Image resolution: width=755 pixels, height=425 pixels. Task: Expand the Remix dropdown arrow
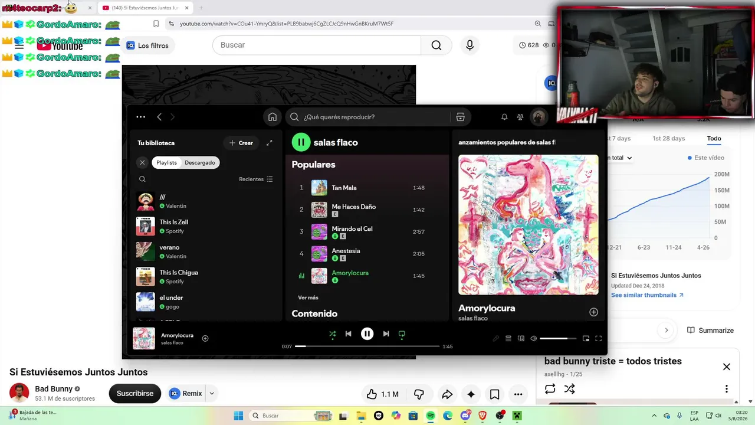[x=211, y=394]
